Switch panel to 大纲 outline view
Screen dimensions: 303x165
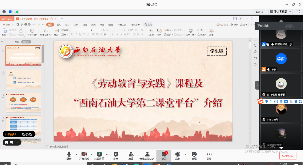click(17, 42)
